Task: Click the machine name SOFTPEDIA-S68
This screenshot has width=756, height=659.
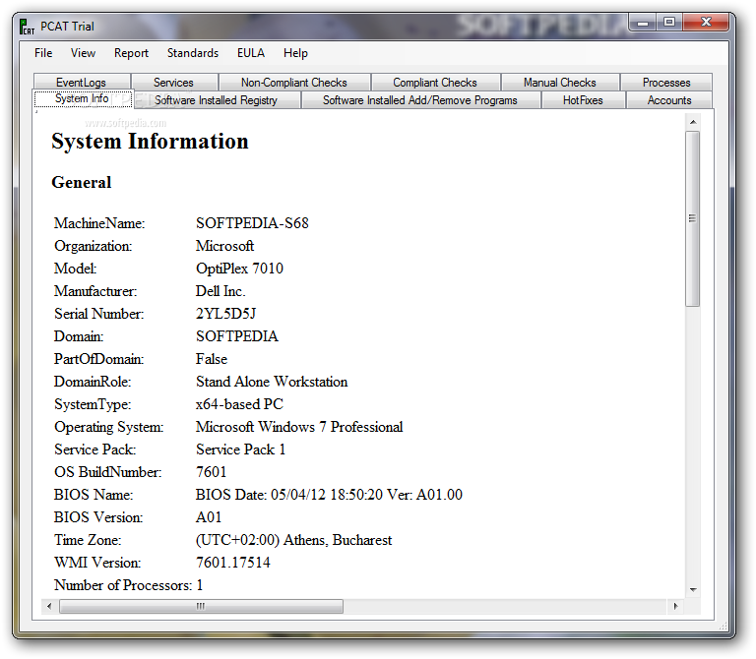Action: tap(252, 223)
